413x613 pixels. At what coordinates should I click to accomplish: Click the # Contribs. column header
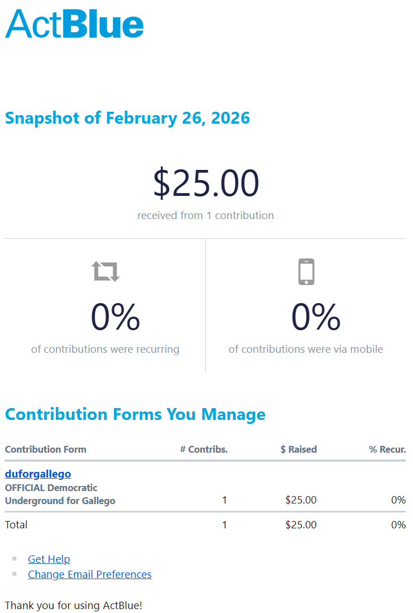tap(204, 449)
